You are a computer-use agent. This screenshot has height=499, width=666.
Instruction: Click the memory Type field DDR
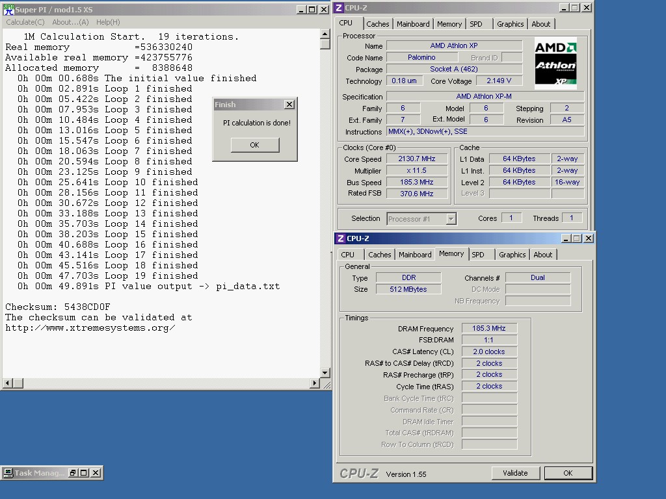pos(408,277)
